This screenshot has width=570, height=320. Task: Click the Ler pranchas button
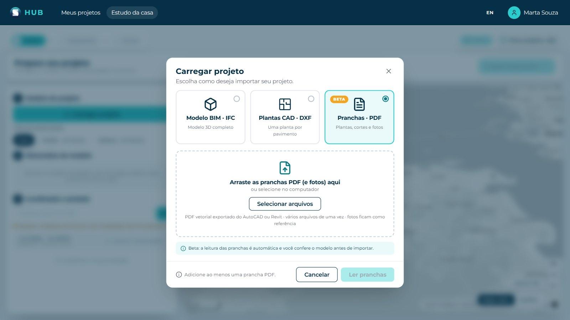[367, 274]
